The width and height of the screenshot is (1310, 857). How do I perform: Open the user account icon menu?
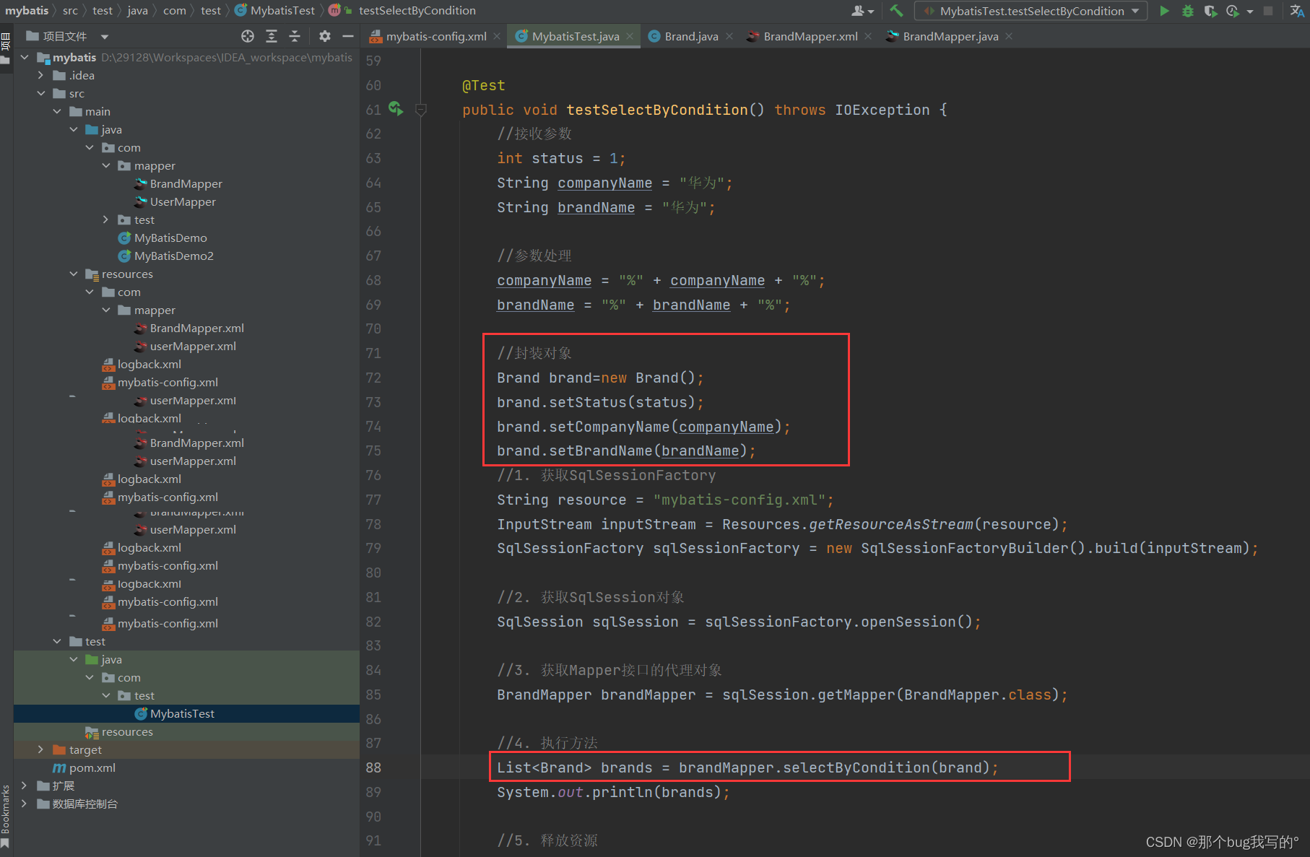pyautogui.click(x=862, y=11)
